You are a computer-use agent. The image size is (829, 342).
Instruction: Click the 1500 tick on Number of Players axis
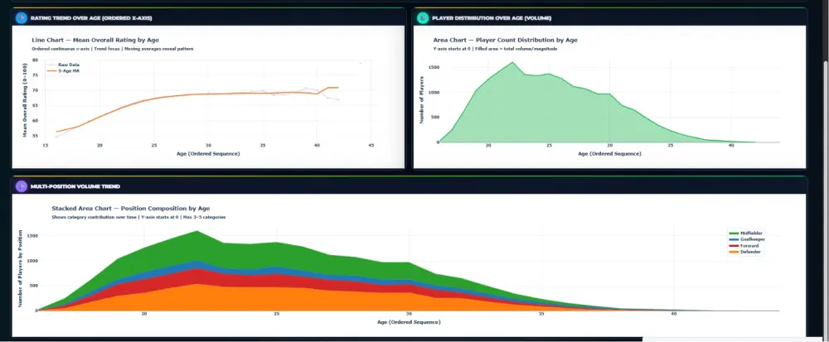433,68
